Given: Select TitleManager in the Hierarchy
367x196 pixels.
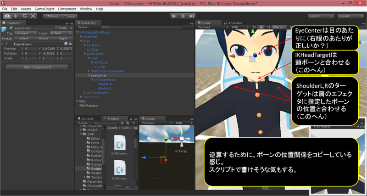Looking at the screenshot, I should [89, 106].
